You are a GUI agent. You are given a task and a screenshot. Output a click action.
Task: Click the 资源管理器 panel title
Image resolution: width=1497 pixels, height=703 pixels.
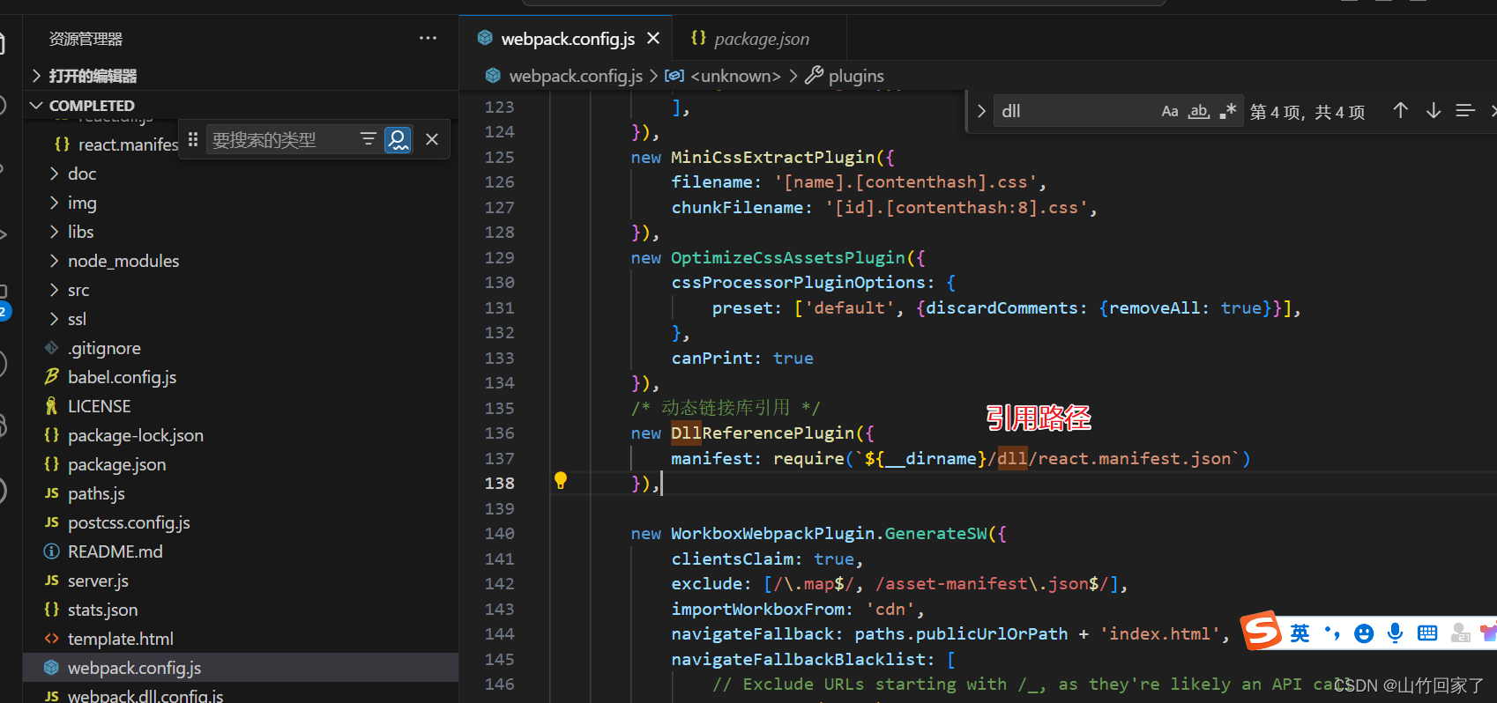86,39
